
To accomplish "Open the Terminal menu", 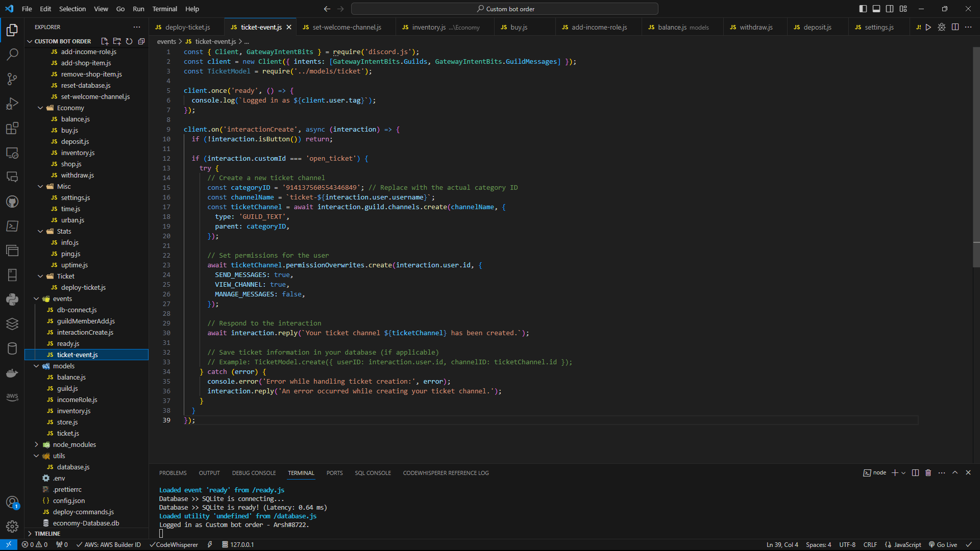I will click(x=164, y=9).
